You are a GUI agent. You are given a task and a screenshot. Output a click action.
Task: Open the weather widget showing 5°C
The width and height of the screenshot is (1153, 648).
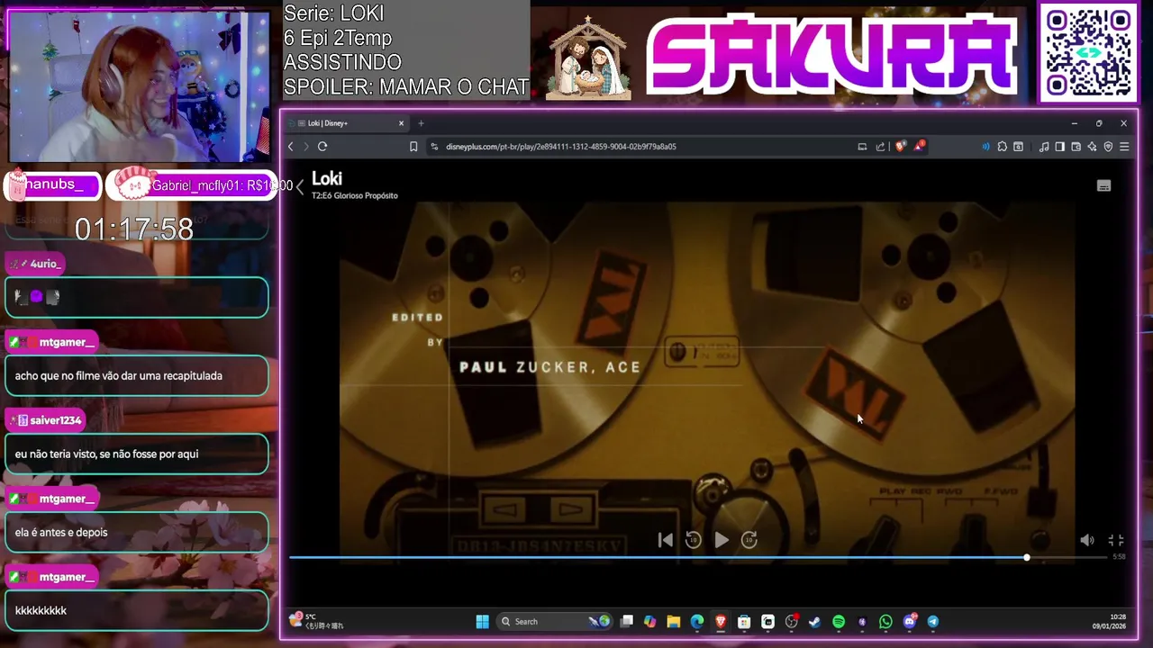pyautogui.click(x=315, y=621)
